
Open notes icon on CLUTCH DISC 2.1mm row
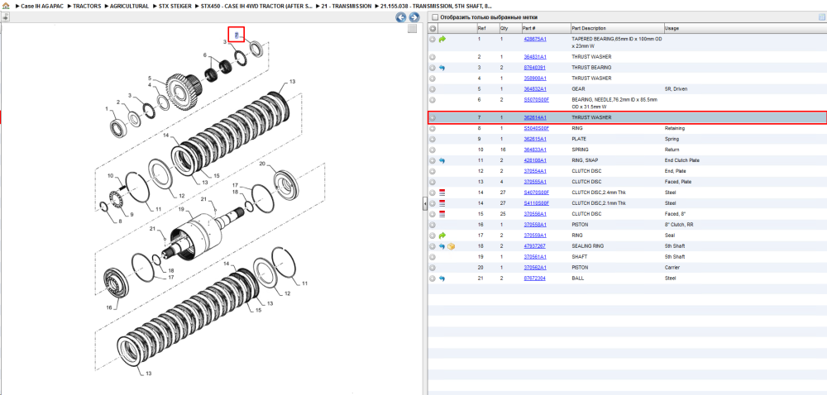(x=442, y=203)
